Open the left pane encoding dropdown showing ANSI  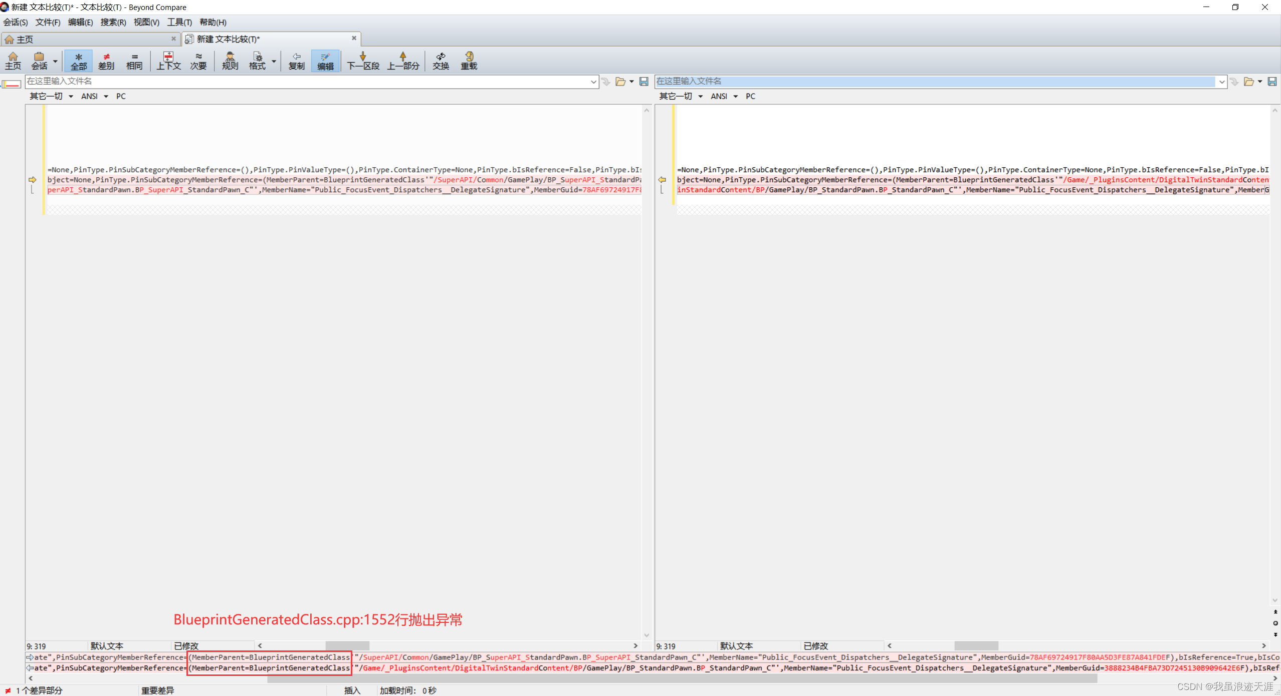click(94, 96)
